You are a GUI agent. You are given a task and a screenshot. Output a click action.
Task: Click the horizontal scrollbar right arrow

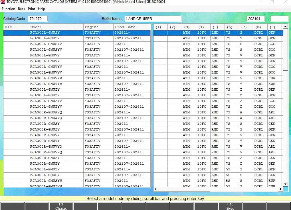point(281,189)
